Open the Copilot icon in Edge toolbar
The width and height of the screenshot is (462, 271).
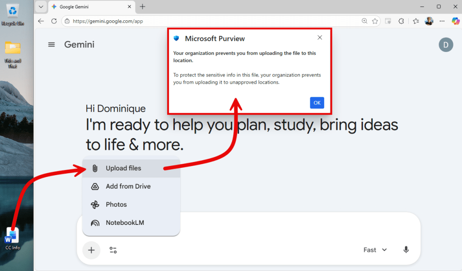point(455,21)
